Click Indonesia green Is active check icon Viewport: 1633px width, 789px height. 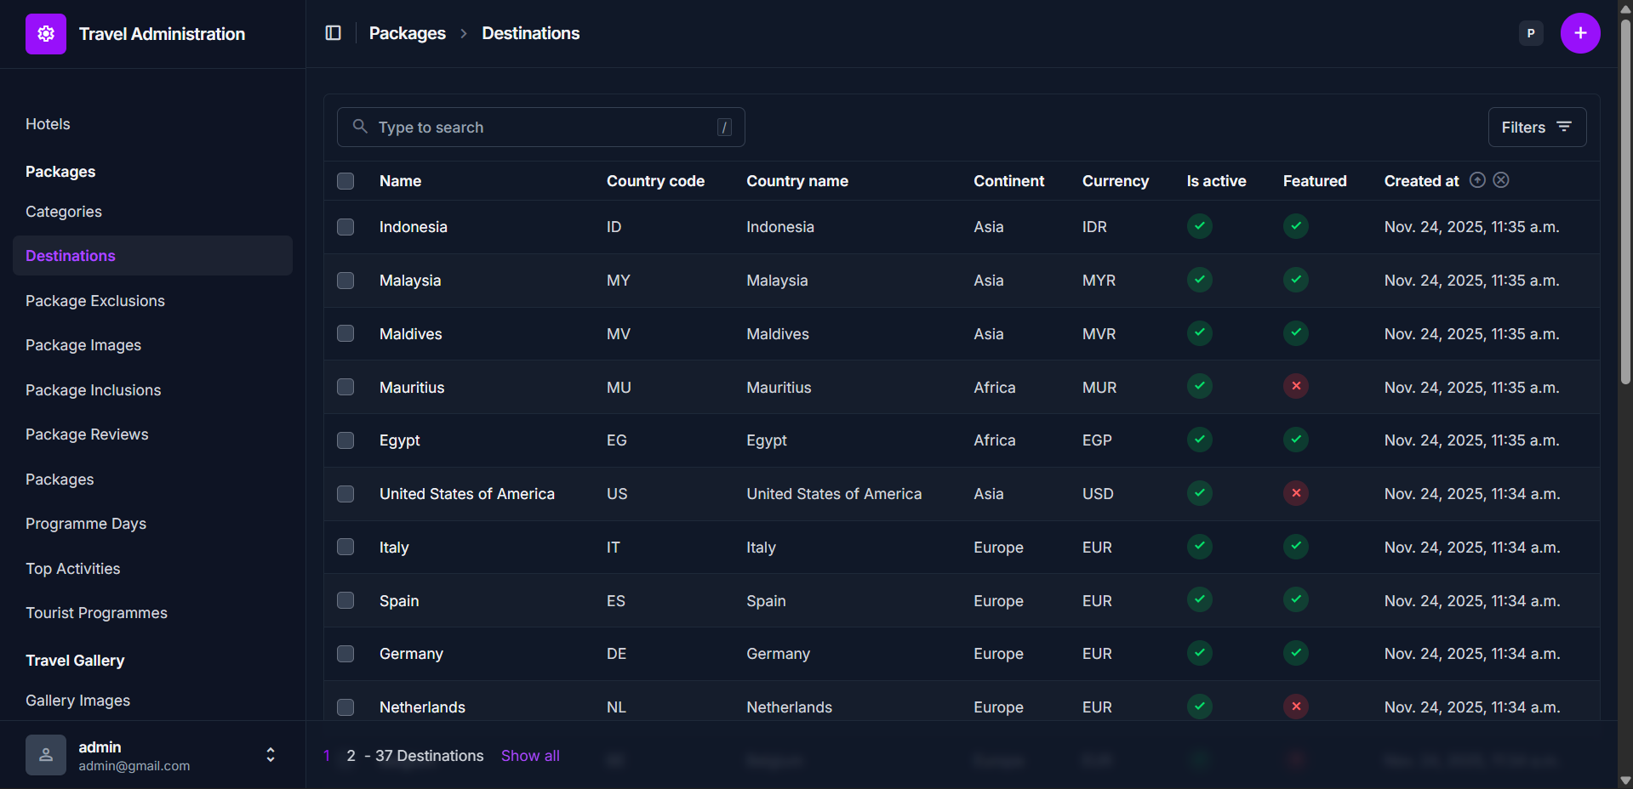point(1199,227)
